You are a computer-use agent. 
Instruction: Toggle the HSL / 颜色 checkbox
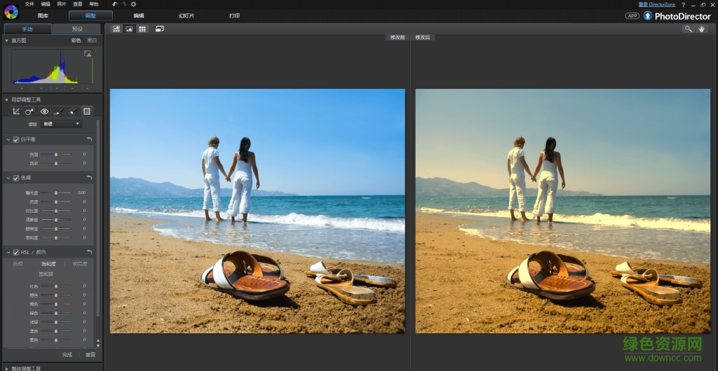(16, 252)
